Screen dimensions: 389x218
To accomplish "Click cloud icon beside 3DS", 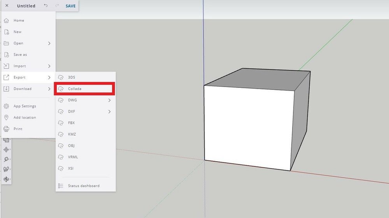I will click(x=61, y=78).
